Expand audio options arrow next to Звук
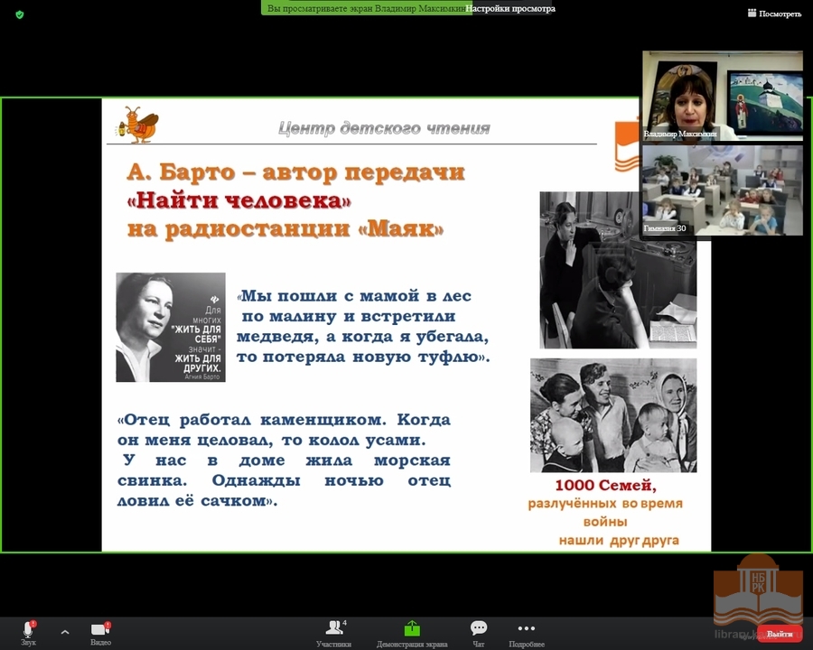This screenshot has height=650, width=813. coord(65,632)
